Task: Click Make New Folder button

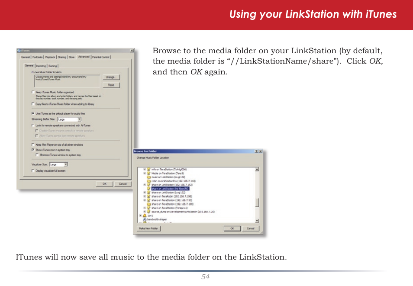Action: [148, 228]
